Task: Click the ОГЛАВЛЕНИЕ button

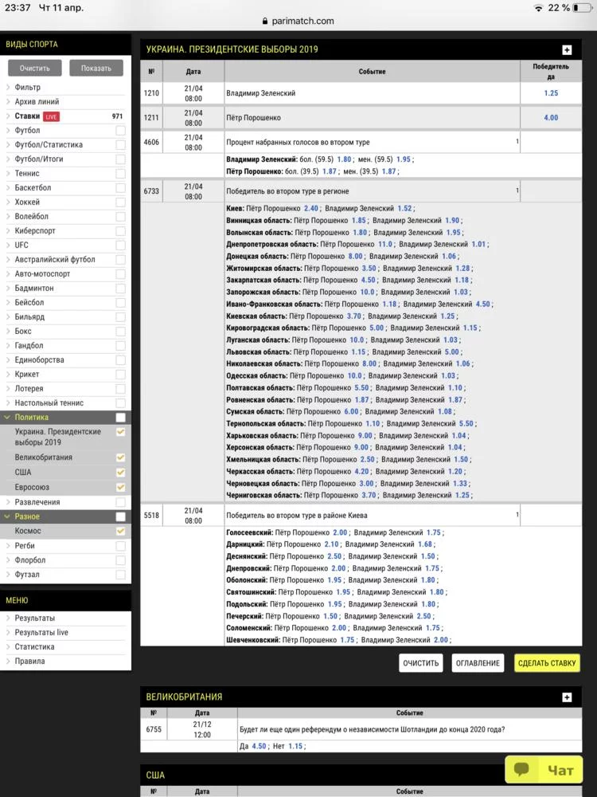Action: [478, 663]
